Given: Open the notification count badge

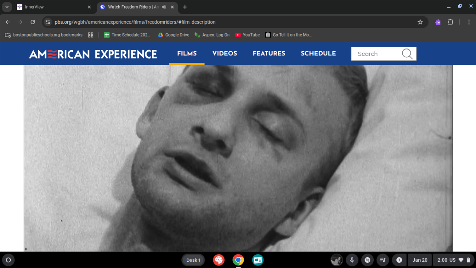Looking at the screenshot, I should pos(399,260).
